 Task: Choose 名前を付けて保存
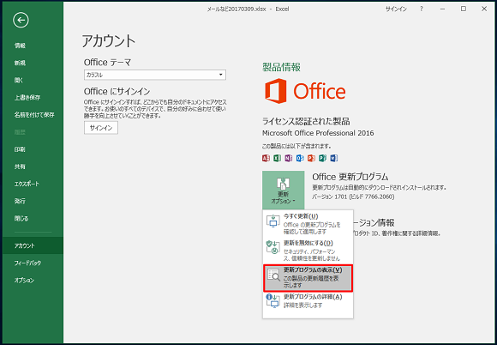coord(34,115)
